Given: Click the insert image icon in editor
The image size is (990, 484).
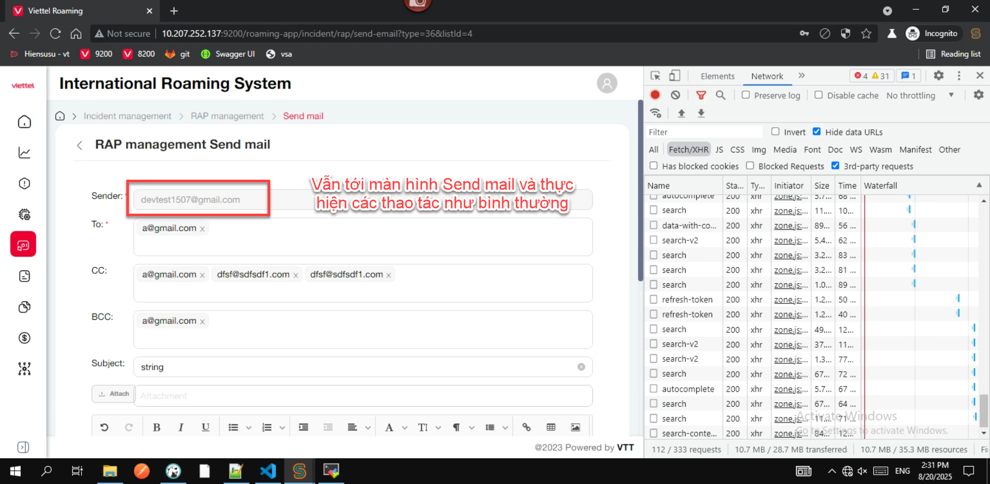Looking at the screenshot, I should click(x=575, y=427).
